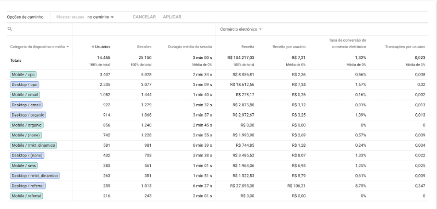Sort by Receita por usuário header
The width and height of the screenshot is (437, 209).
coord(289,46)
